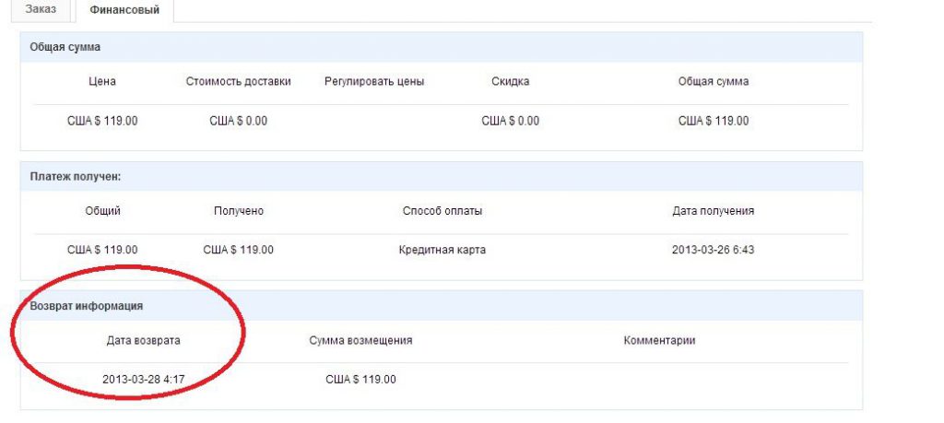Viewport: 944px width, 423px height.
Task: Click the Дата возврата column header
Action: (x=143, y=341)
